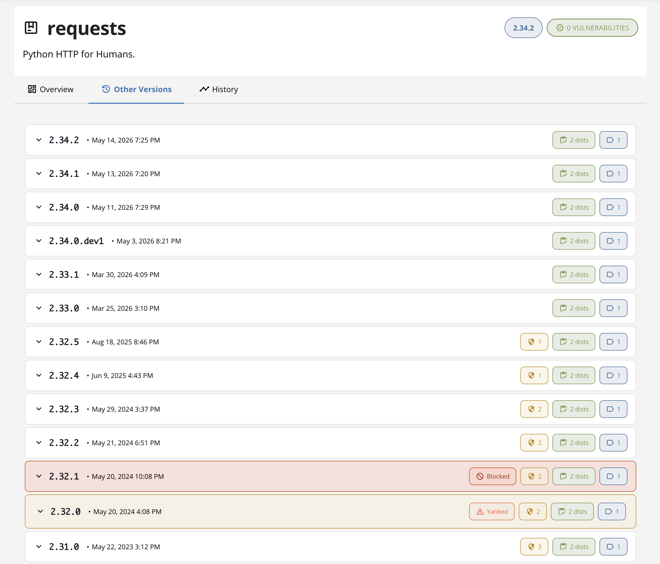Click the requests package icon
The image size is (660, 564).
point(31,28)
